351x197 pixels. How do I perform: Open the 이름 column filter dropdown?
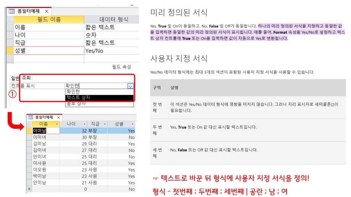pos(57,124)
